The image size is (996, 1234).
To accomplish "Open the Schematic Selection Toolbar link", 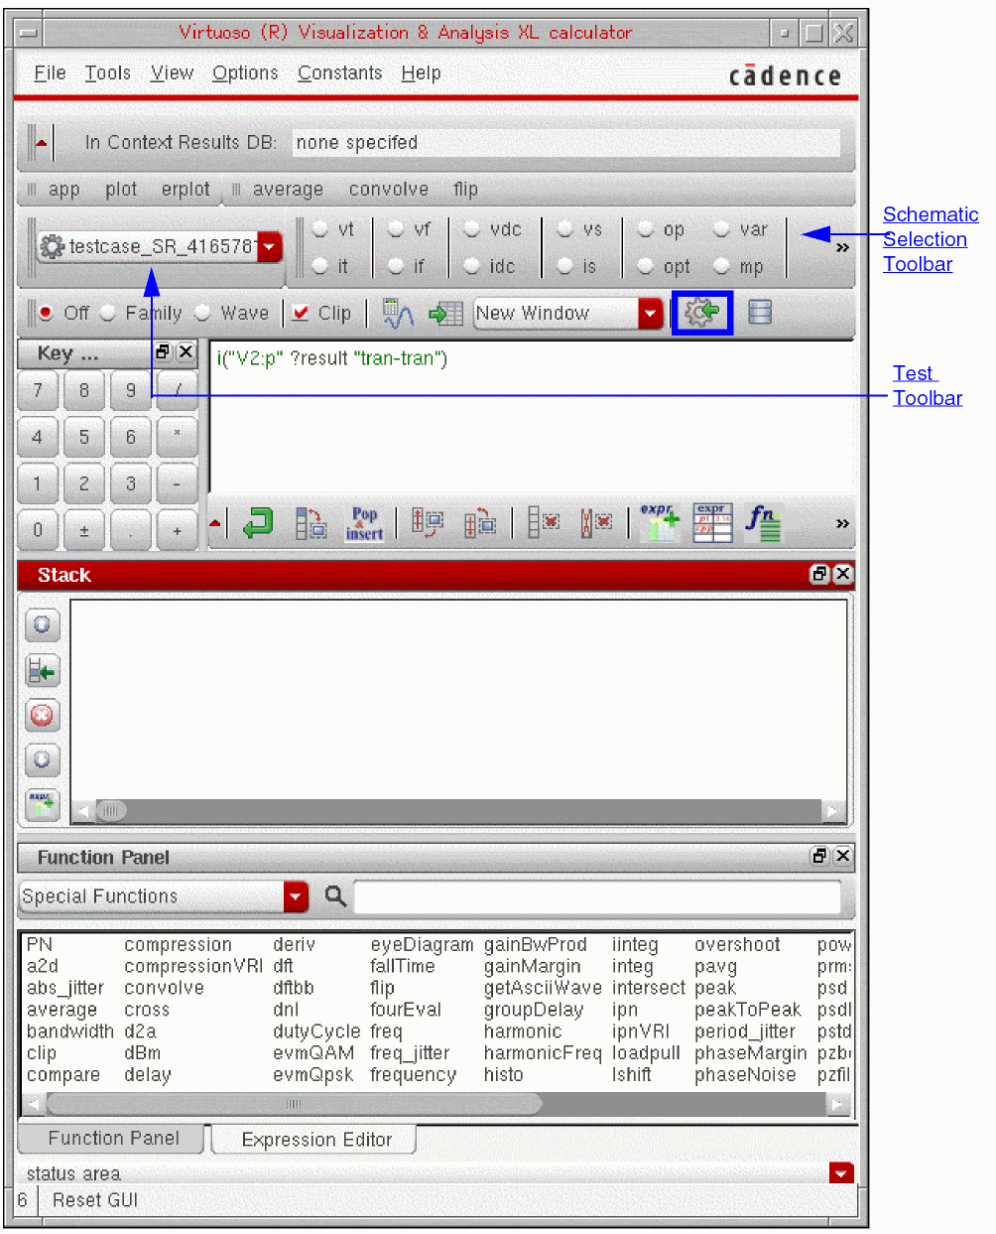I will (931, 239).
